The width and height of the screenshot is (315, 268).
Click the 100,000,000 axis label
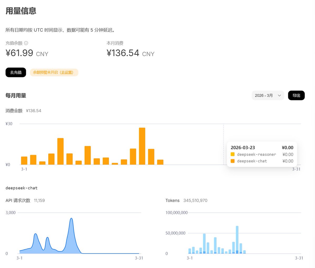[x=176, y=213]
